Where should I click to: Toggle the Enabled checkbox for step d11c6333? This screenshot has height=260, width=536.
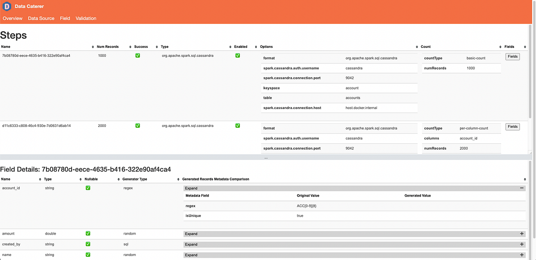(x=238, y=126)
